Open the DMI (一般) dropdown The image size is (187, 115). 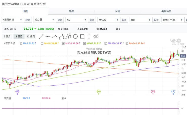tap(173, 20)
